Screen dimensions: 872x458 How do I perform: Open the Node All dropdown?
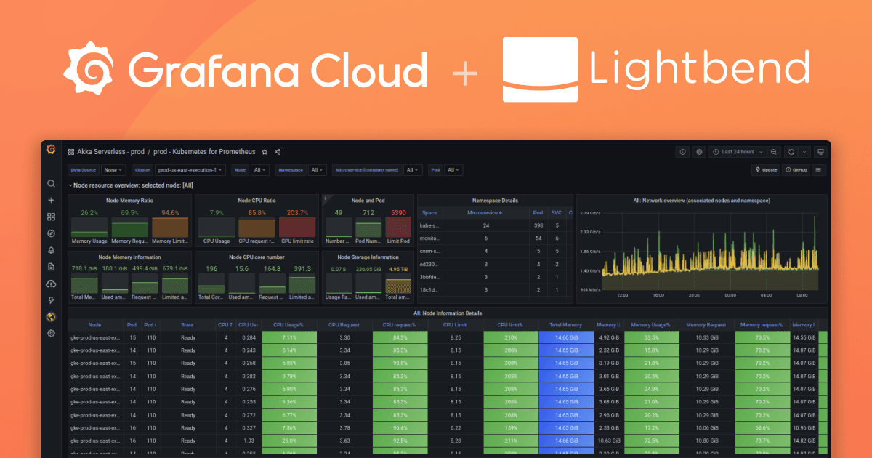coord(259,169)
